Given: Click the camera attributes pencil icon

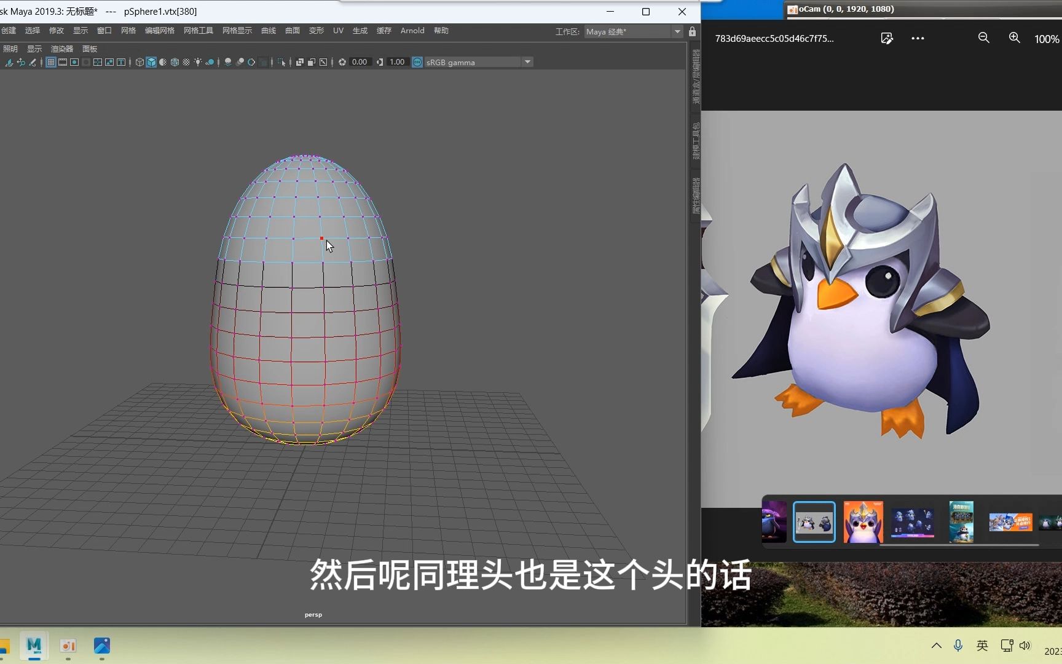Looking at the screenshot, I should coord(33,62).
